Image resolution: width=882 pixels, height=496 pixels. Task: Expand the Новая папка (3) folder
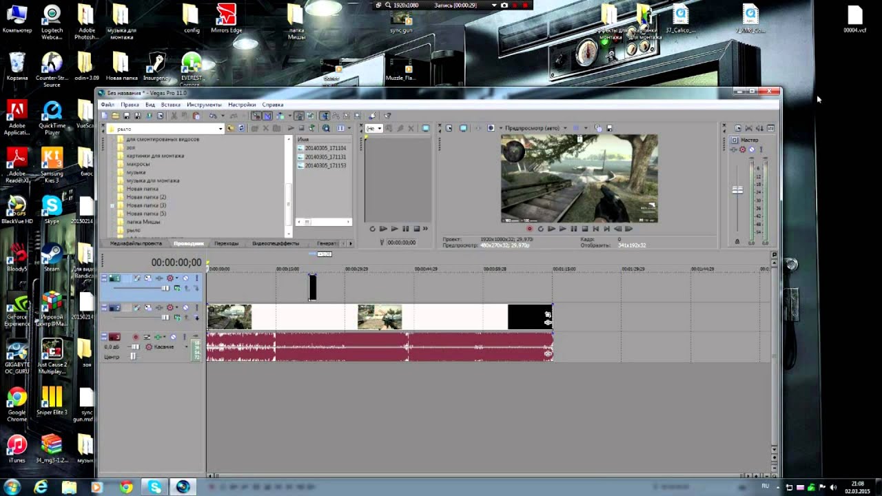(112, 205)
